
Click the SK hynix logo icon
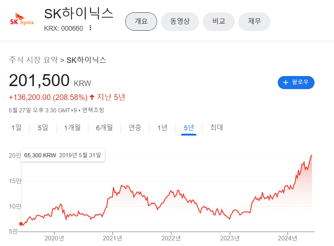(22, 21)
